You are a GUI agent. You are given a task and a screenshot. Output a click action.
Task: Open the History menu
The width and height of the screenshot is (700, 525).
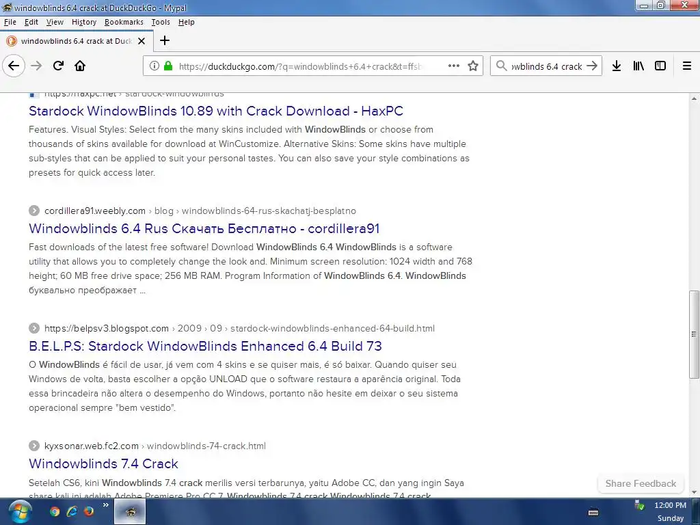(x=84, y=22)
